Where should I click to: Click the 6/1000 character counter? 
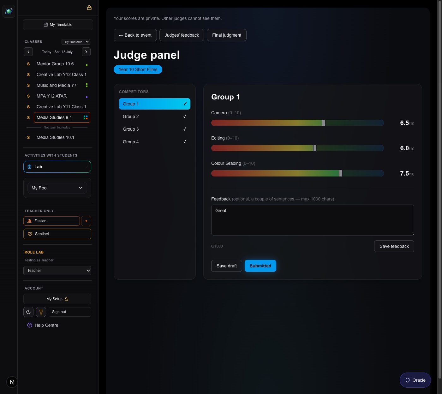point(217,246)
